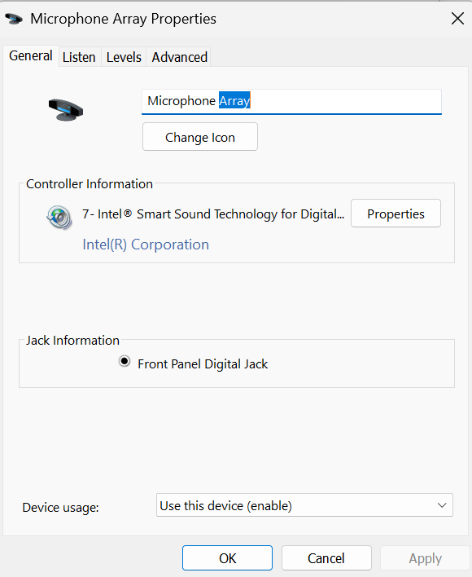Click the title bar microphone icon
The width and height of the screenshot is (472, 577).
click(14, 19)
